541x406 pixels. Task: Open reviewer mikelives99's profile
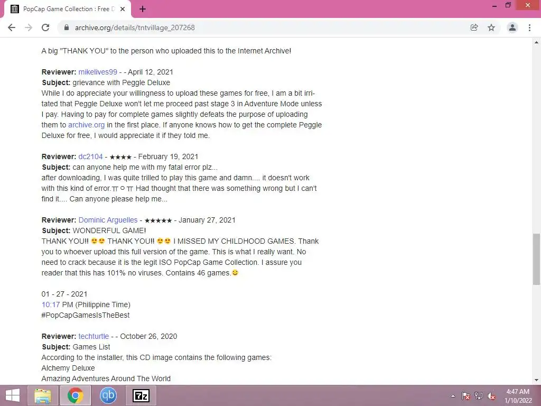click(98, 72)
